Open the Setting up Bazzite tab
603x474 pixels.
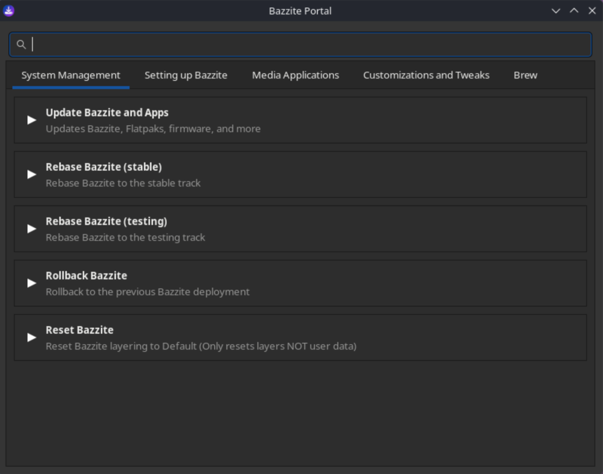[x=186, y=75]
